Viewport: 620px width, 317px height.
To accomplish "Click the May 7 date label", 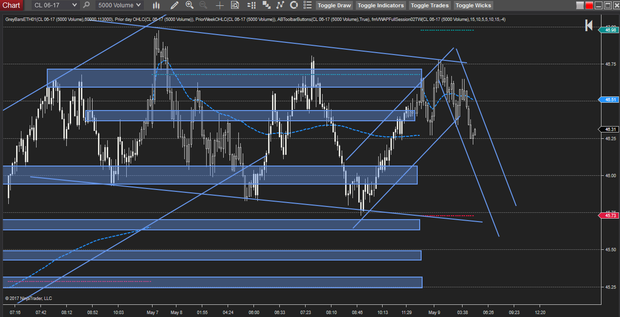I will [x=153, y=312].
